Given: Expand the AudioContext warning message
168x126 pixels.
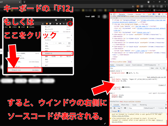Looking at the screenshot, I should coord(113,118).
